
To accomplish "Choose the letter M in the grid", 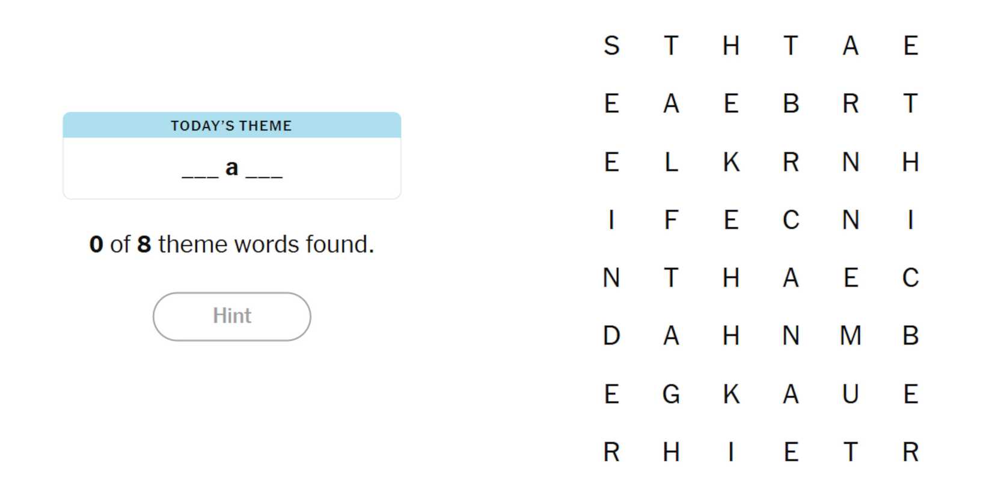I will [850, 335].
